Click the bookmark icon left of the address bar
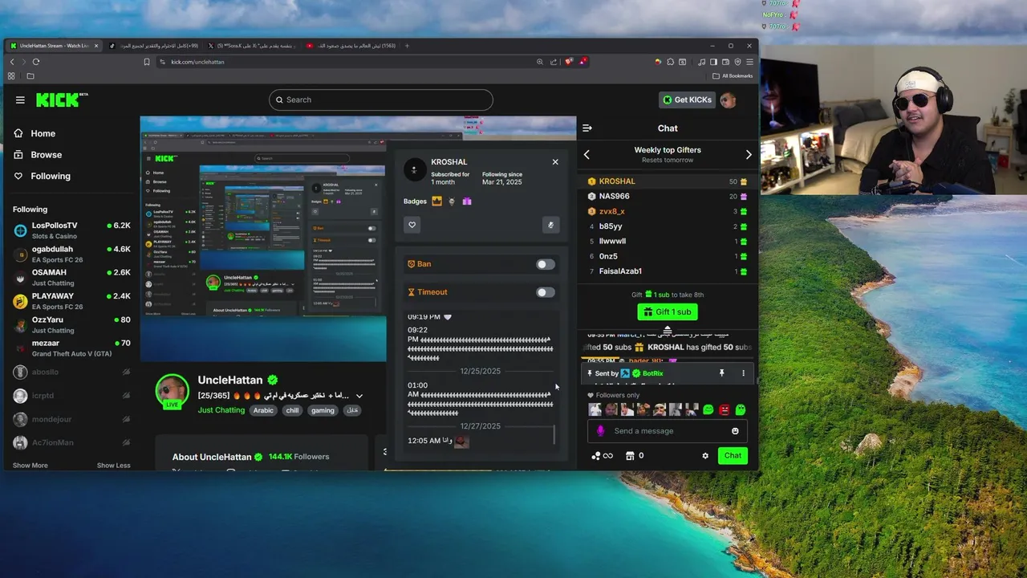 (x=147, y=62)
